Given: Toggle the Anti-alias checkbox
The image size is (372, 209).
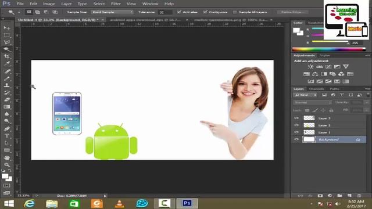Looking at the screenshot, I should (179, 12).
